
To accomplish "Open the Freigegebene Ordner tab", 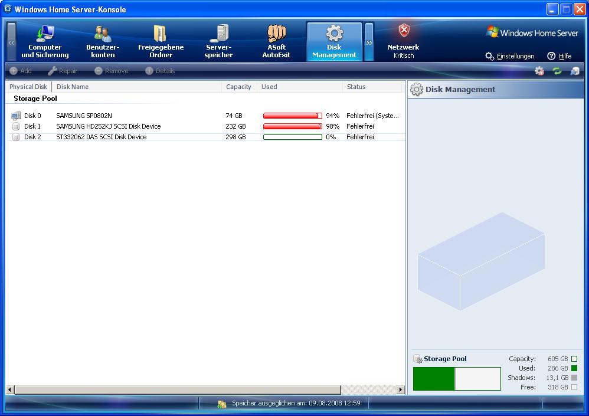I will pyautogui.click(x=161, y=42).
